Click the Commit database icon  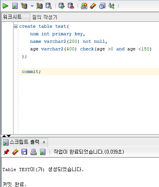[61, 6]
